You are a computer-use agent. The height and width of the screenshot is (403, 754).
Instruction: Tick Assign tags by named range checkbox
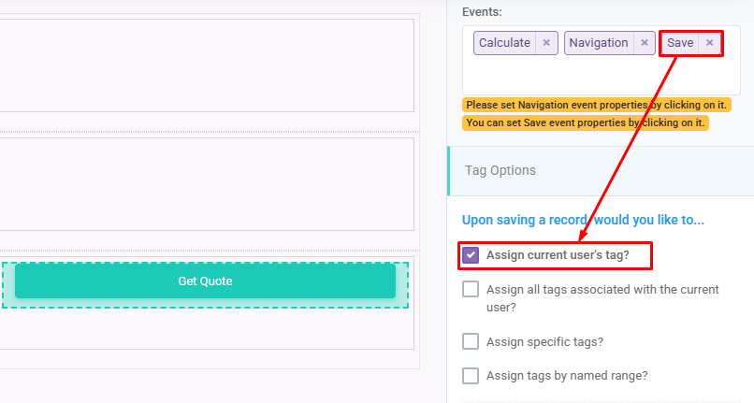tap(471, 376)
